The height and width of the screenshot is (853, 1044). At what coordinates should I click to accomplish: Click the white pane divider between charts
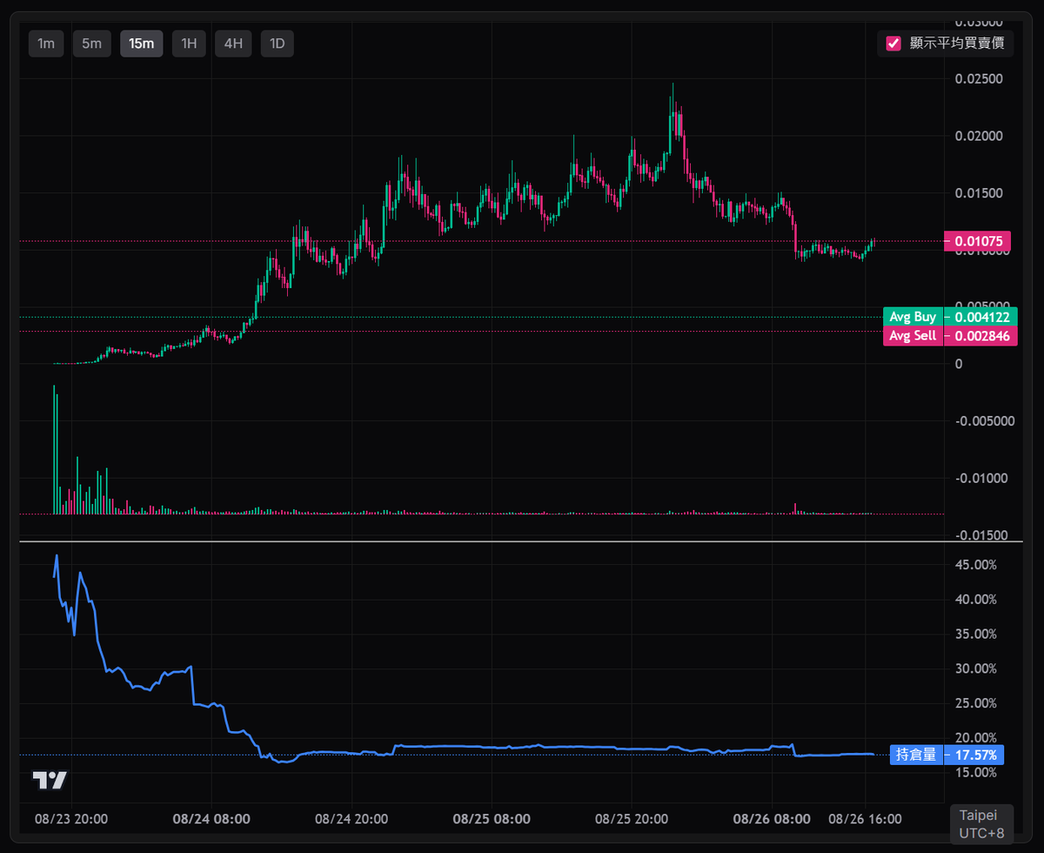522,542
